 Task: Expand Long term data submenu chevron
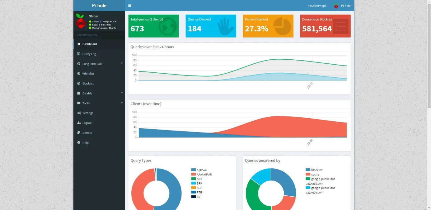122,63
